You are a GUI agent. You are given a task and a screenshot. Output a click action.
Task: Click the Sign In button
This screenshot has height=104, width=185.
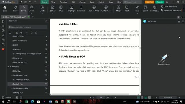pos(160,2)
